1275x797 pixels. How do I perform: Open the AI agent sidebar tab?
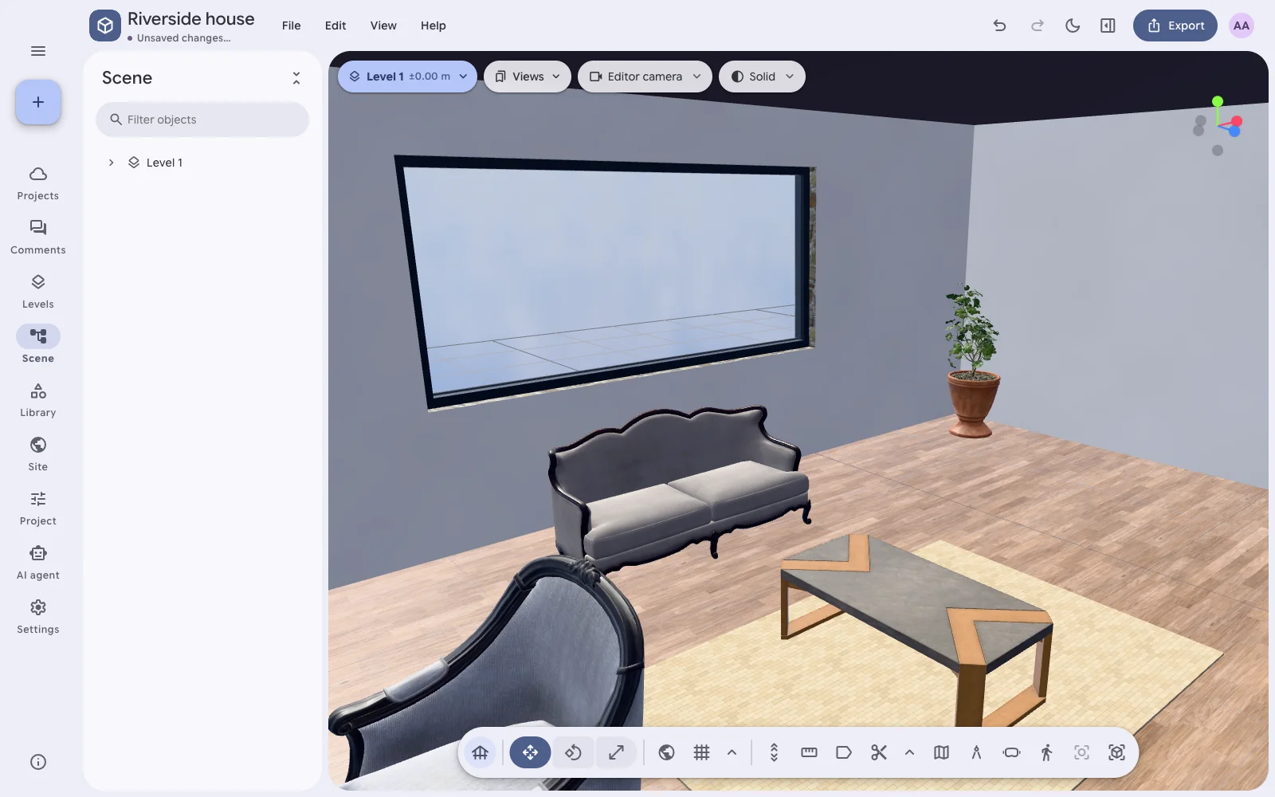[x=38, y=563]
